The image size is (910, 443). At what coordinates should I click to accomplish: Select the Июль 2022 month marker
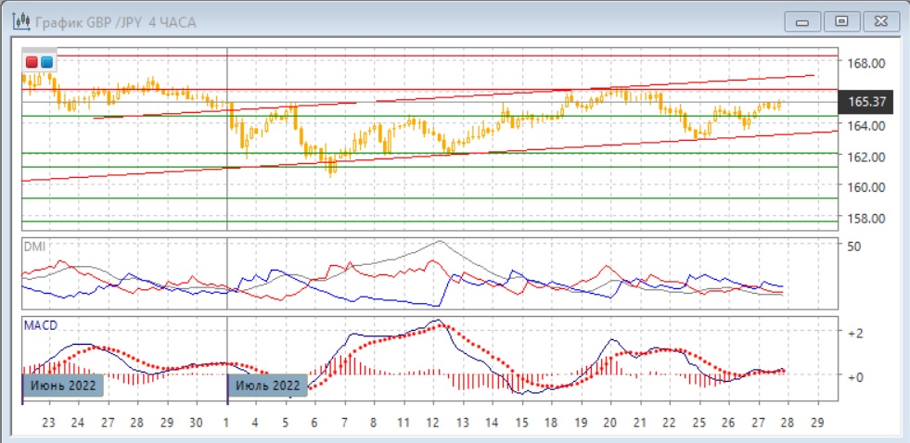point(268,385)
